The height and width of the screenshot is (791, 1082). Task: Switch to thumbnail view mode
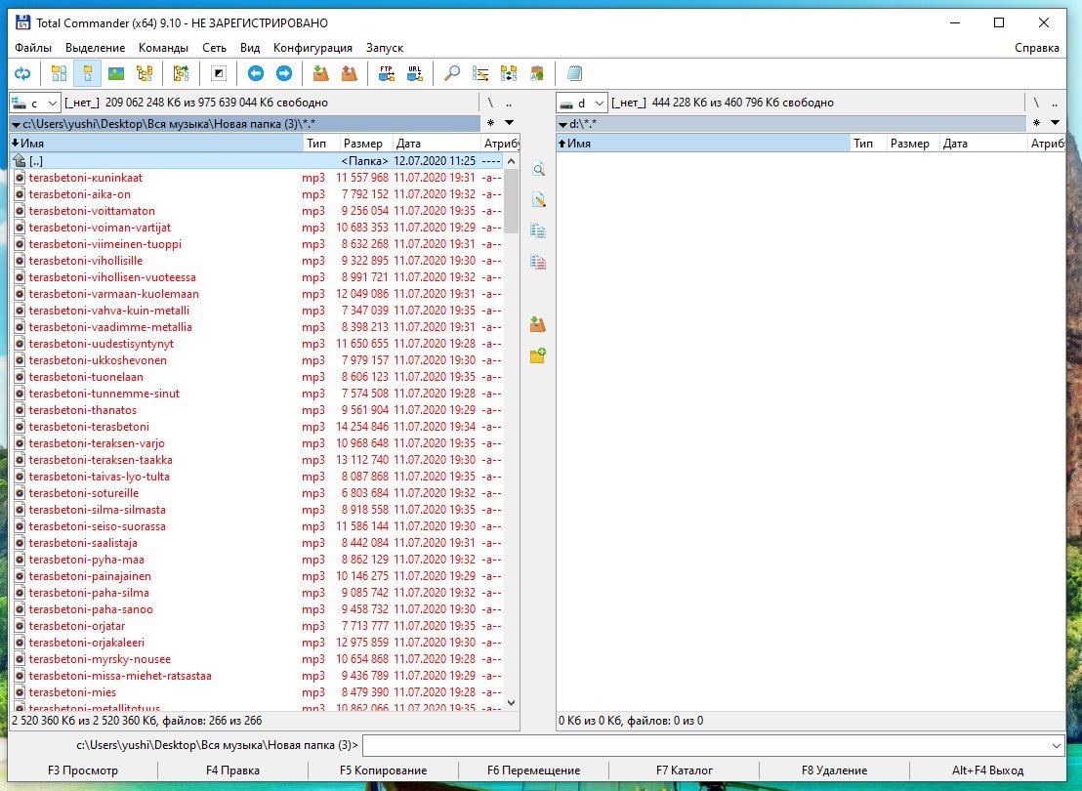[116, 73]
